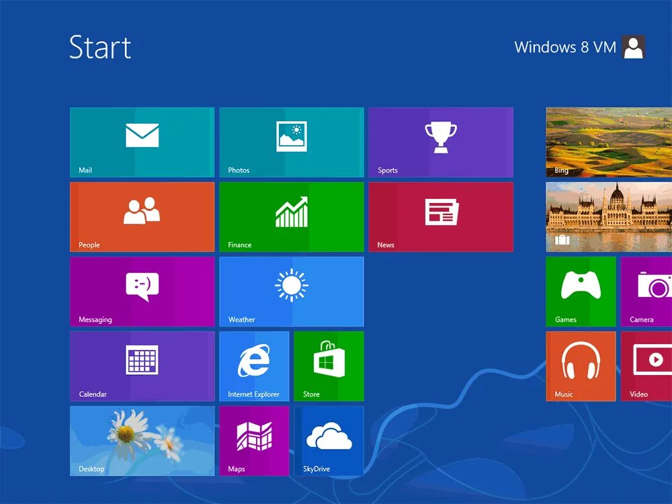Open the Bing landscape tile
The height and width of the screenshot is (504, 672).
tap(609, 142)
